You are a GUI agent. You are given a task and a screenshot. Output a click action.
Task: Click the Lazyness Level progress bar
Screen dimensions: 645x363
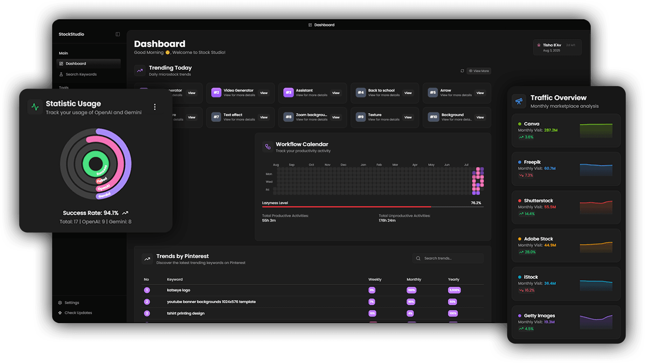point(373,207)
